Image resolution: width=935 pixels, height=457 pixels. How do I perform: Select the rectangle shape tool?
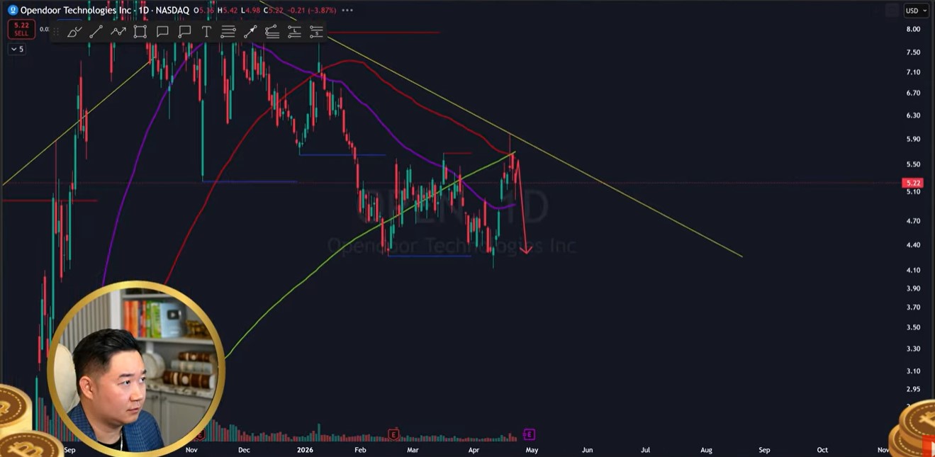[x=140, y=32]
